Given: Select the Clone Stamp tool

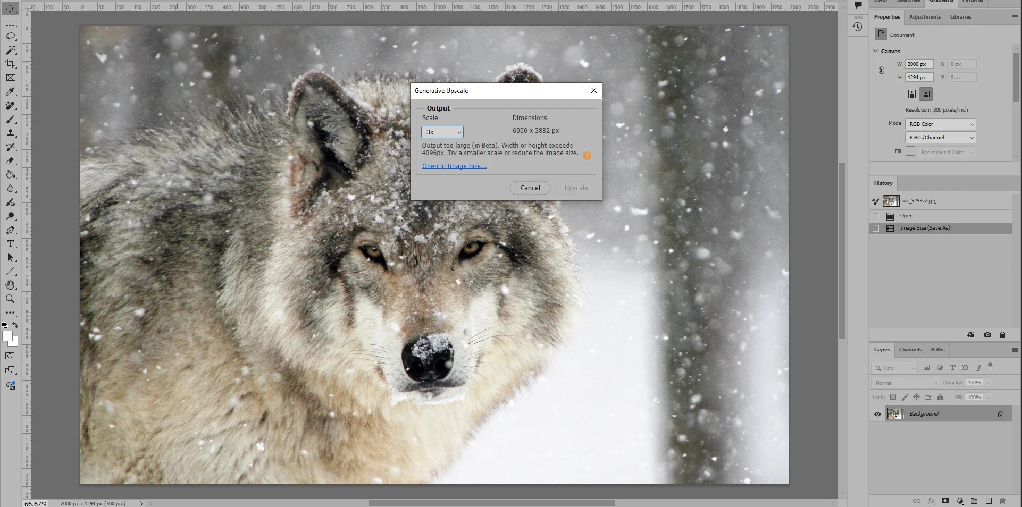Looking at the screenshot, I should (10, 133).
